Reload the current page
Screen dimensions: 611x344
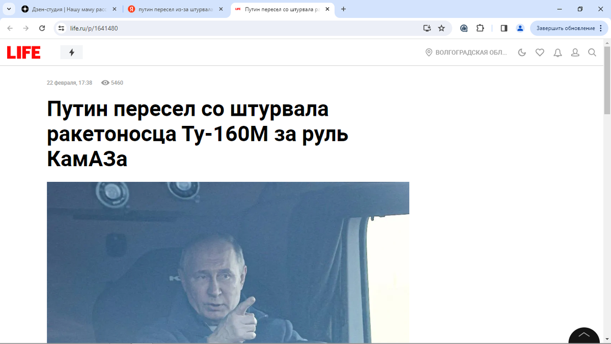pos(42,28)
